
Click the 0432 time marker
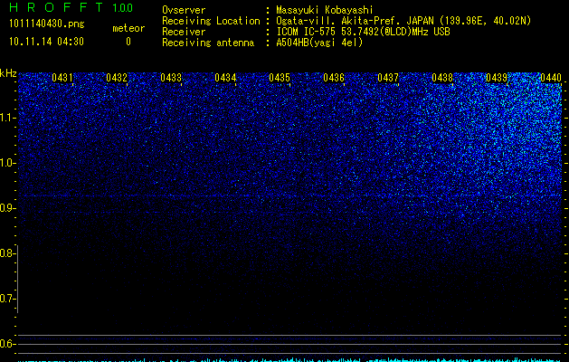coord(117,77)
